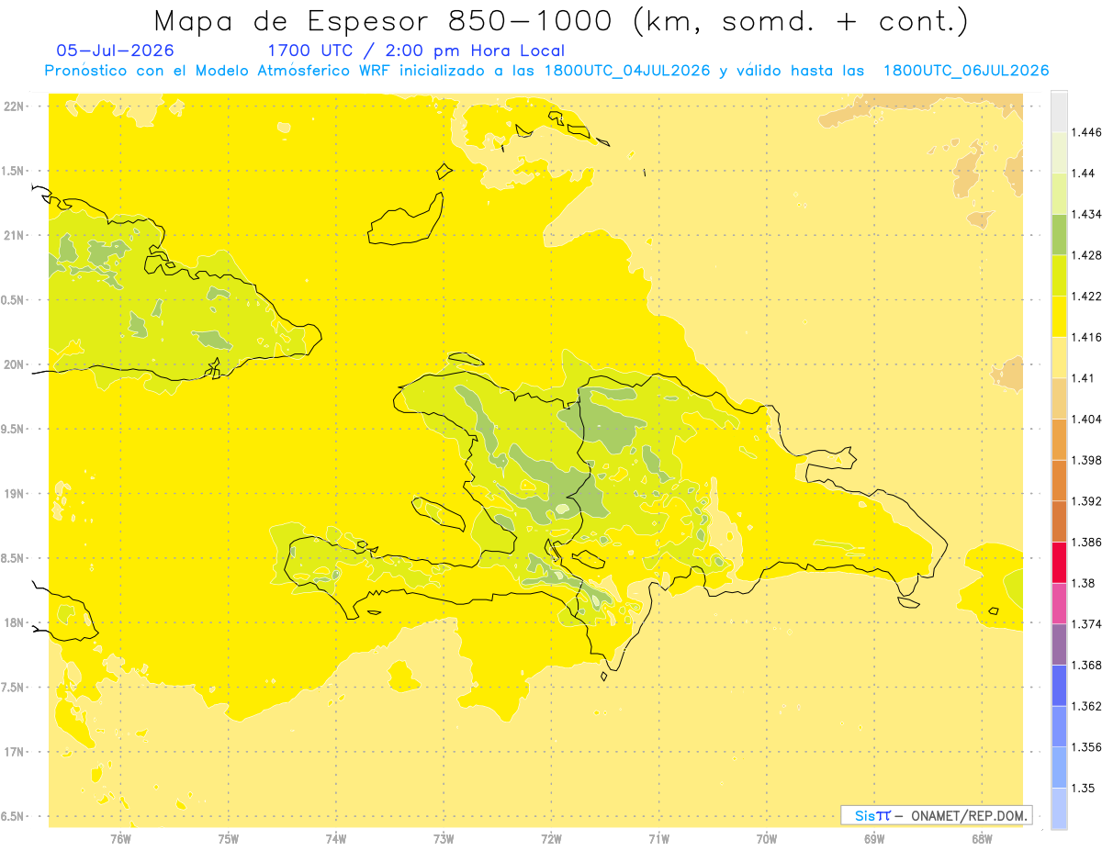Click the 18N latitude axis label
Image resolution: width=1102 pixels, height=851 pixels.
coord(13,622)
